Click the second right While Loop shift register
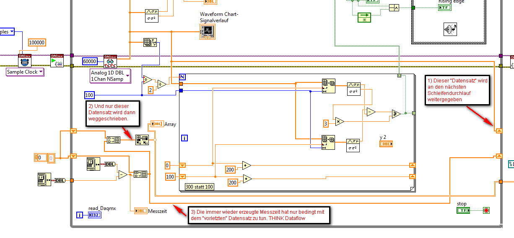Screen dimensions: 514x238 499,156
